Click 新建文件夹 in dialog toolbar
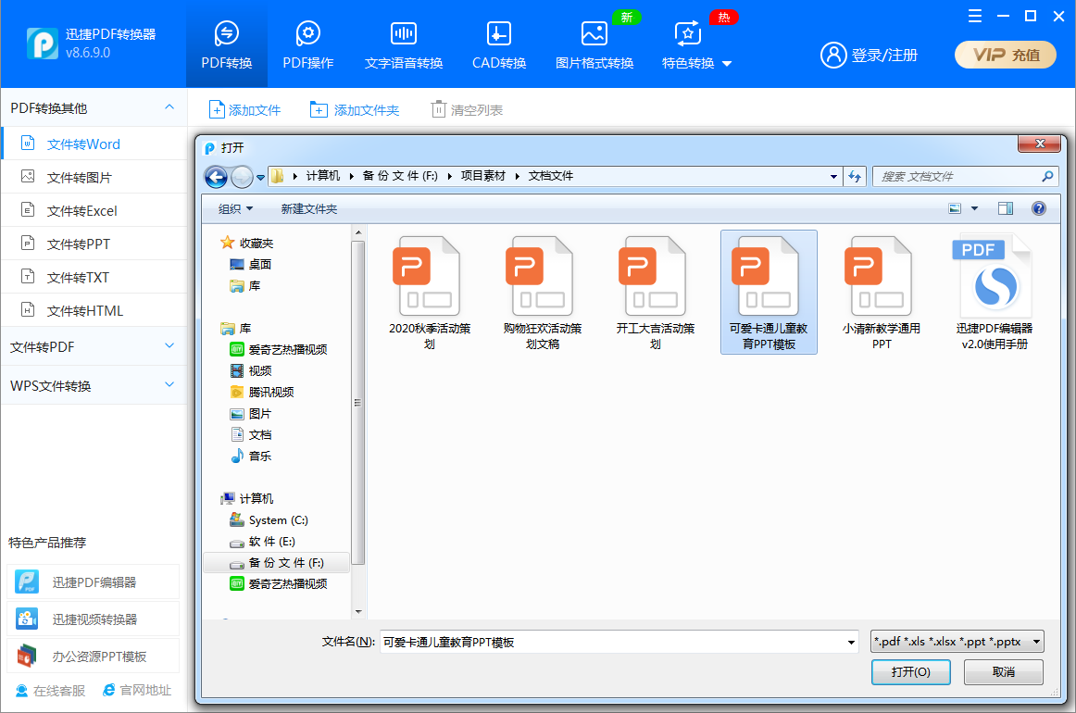 point(308,208)
